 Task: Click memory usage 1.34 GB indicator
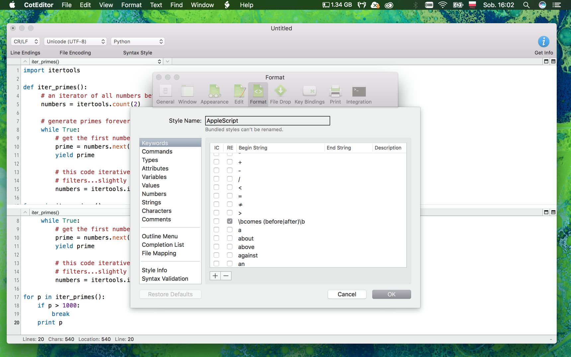click(337, 5)
